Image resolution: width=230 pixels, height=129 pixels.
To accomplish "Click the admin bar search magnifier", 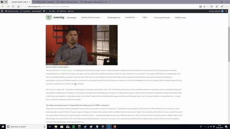I will pos(226,11).
